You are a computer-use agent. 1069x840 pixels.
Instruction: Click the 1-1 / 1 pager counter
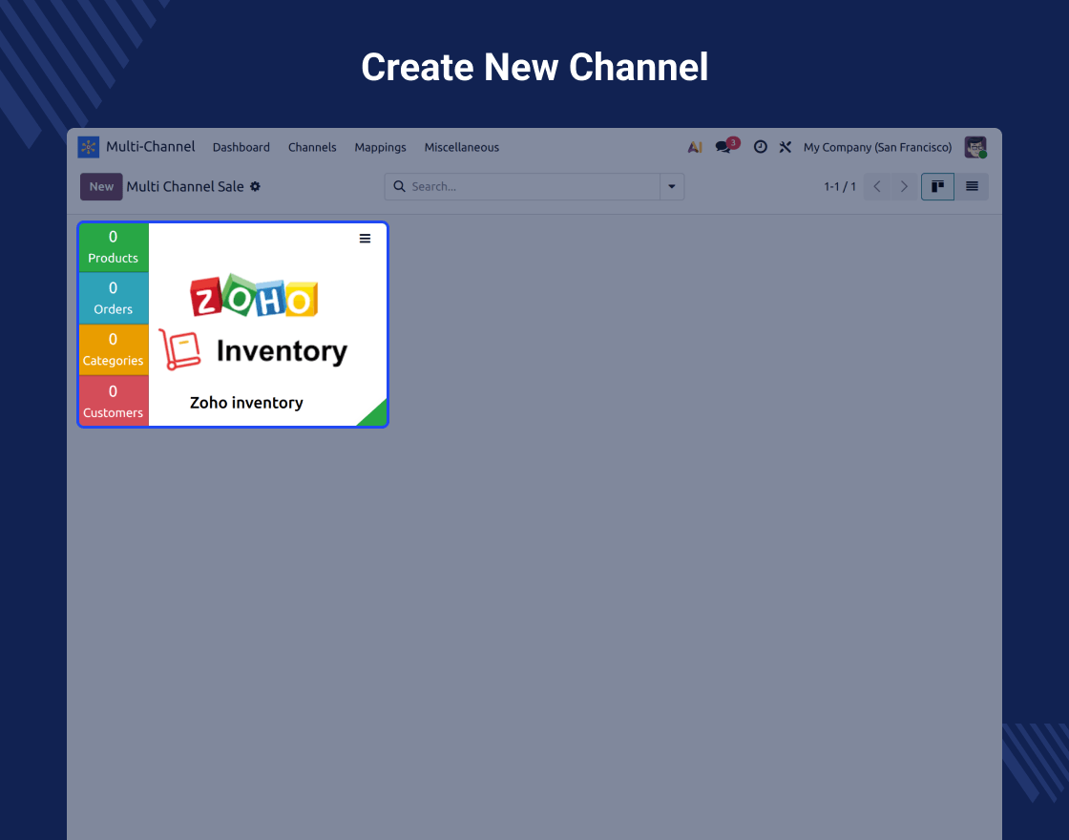839,187
